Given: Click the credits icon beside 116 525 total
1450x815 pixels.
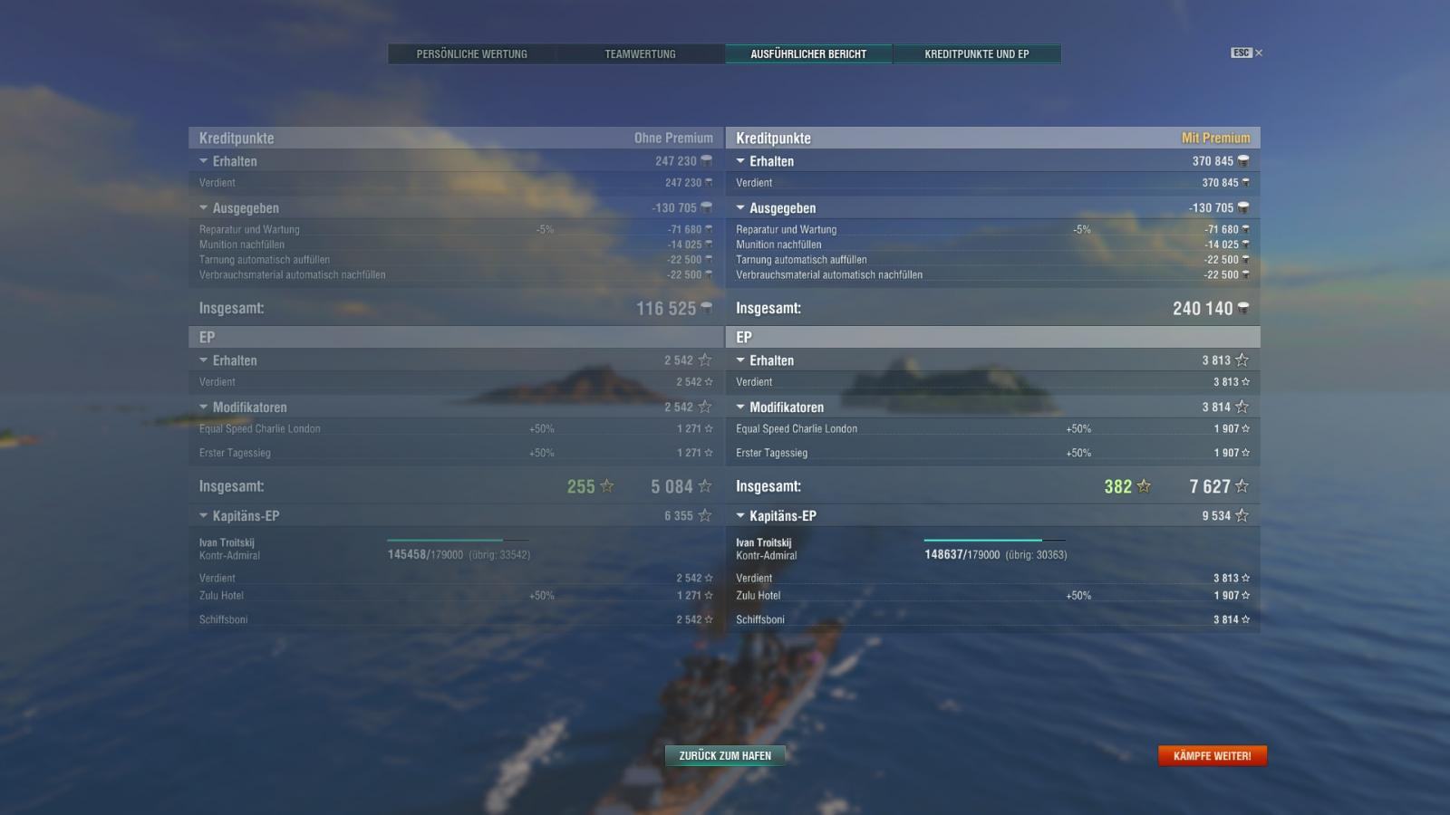Looking at the screenshot, I should click(706, 309).
